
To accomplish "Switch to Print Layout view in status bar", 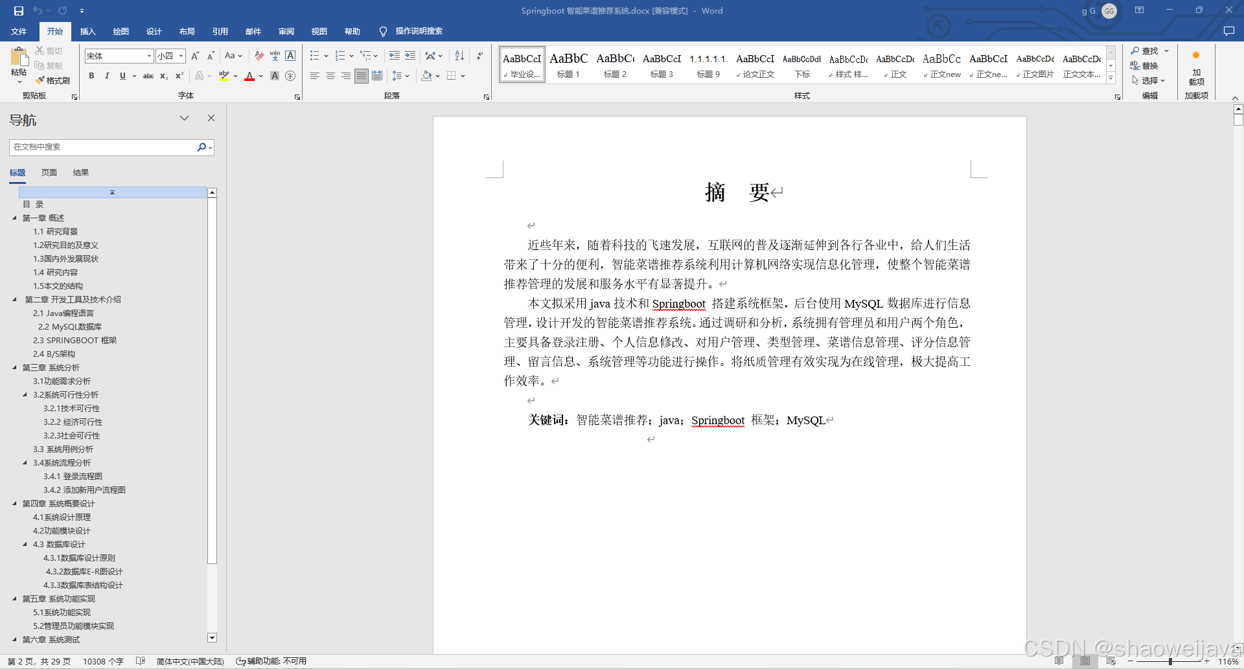I will click(1085, 661).
